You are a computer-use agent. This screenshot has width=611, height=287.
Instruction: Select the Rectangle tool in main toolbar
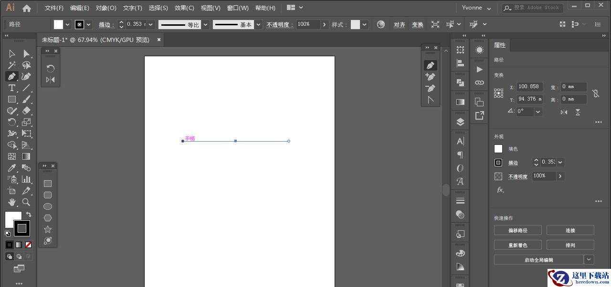coord(12,100)
